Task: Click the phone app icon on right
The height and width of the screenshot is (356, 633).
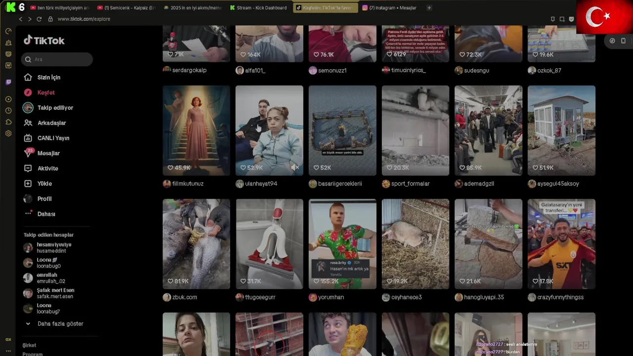Action: coord(623,41)
